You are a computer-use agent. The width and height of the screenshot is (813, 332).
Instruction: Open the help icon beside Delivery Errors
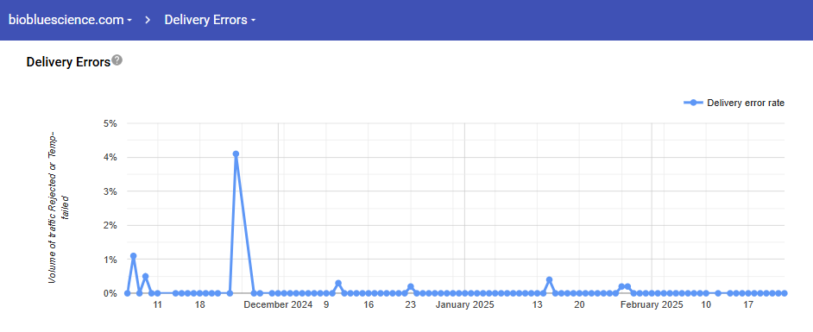pos(117,60)
